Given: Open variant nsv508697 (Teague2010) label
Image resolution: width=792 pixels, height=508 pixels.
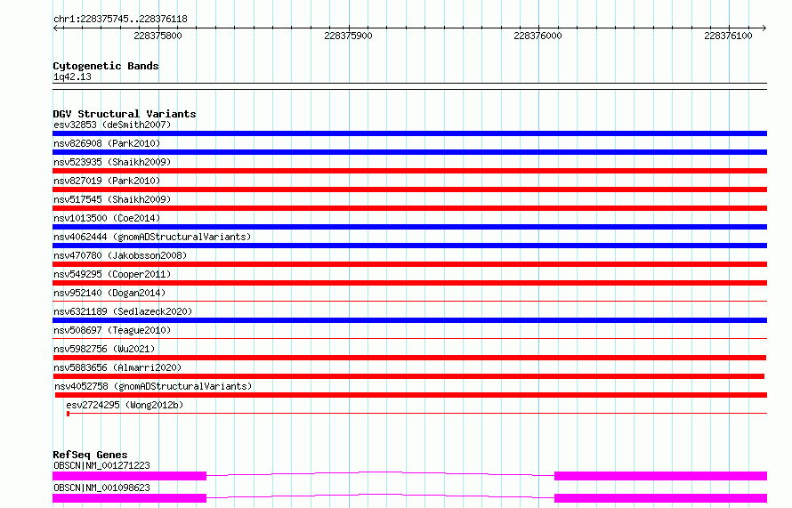Looking at the screenshot, I should [x=112, y=330].
